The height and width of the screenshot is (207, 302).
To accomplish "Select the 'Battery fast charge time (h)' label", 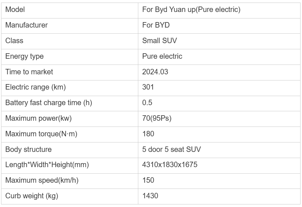I will 49,103.
